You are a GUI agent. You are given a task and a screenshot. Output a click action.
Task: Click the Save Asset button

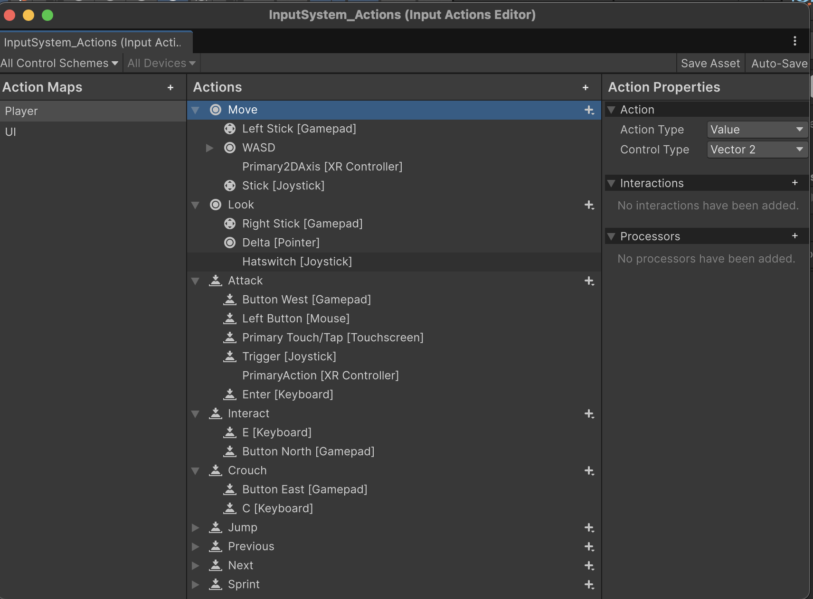[710, 63]
